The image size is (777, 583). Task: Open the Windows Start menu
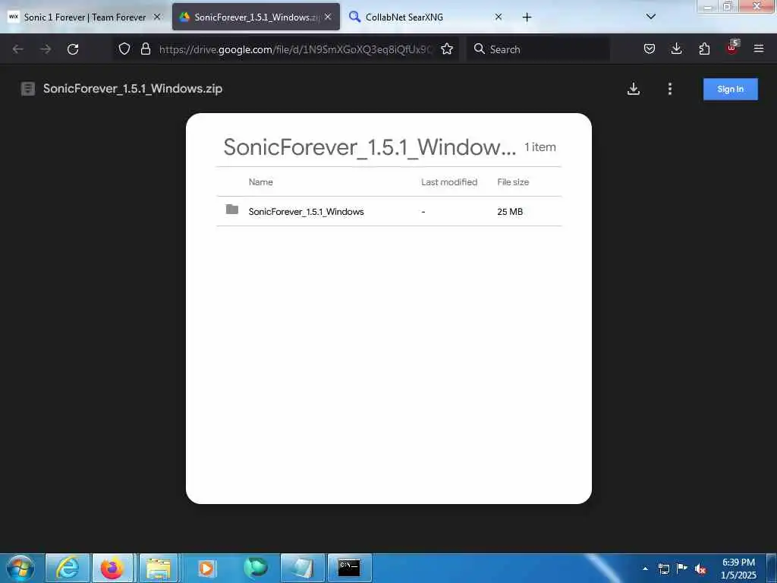(x=20, y=568)
